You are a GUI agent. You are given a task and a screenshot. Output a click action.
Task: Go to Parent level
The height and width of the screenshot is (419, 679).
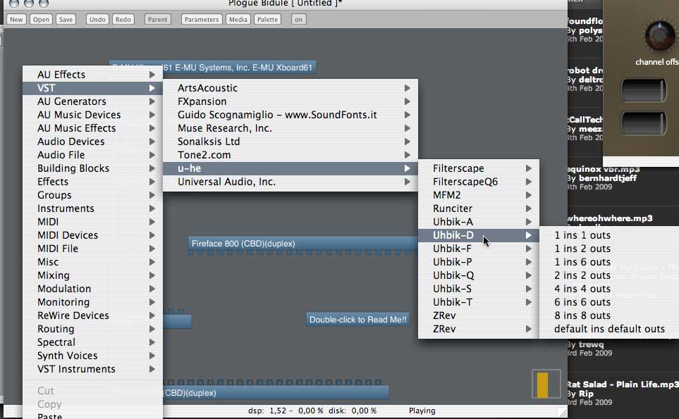(x=157, y=20)
